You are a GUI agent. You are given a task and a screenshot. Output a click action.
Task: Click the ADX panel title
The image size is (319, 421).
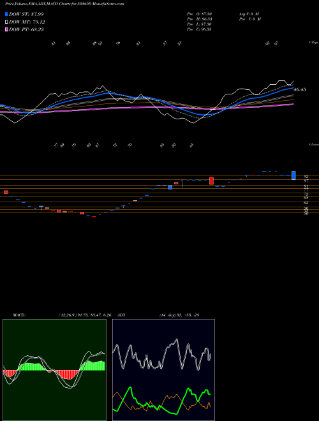click(121, 315)
